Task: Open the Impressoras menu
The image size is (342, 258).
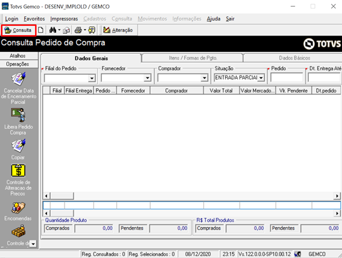Action: (64, 19)
